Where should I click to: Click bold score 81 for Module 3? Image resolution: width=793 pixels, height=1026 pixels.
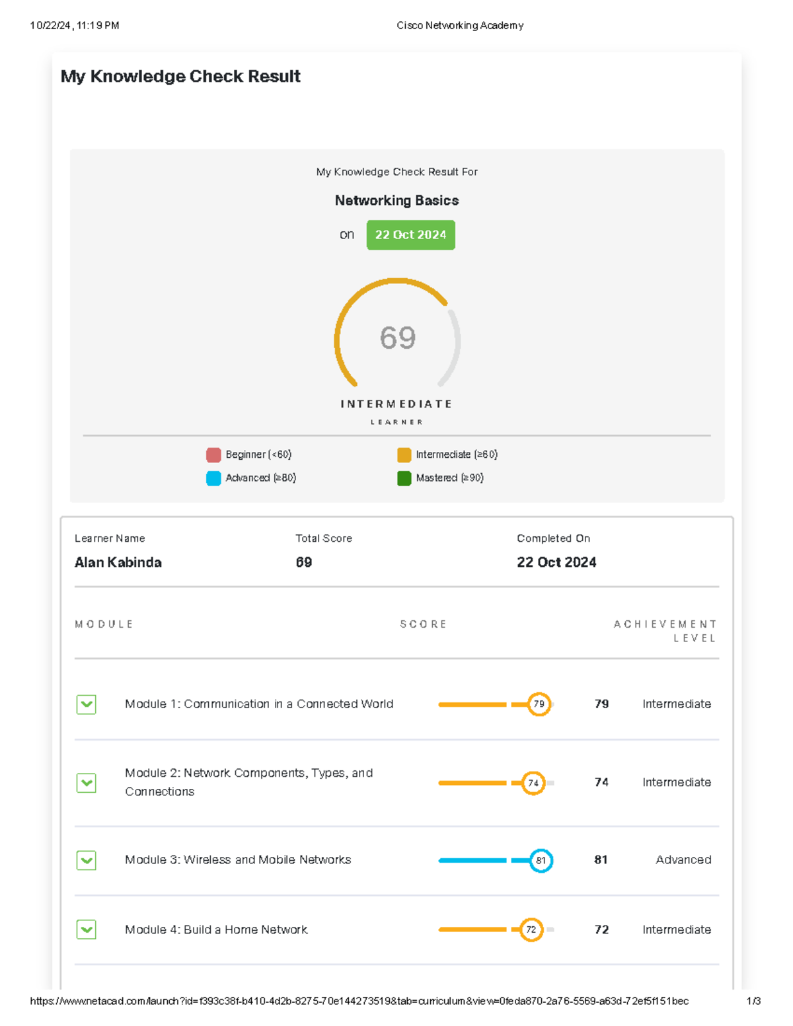pos(601,860)
